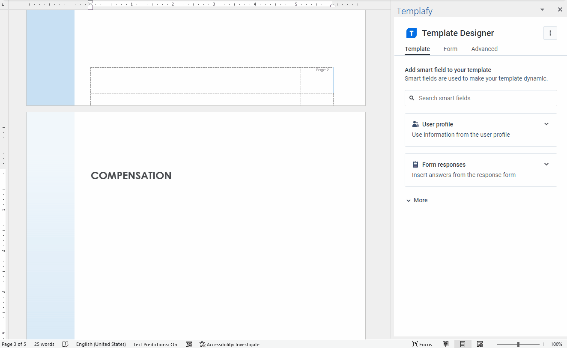Screen dimensions: 567x348
Task: Close the Templafy task pane
Action: pos(560,9)
